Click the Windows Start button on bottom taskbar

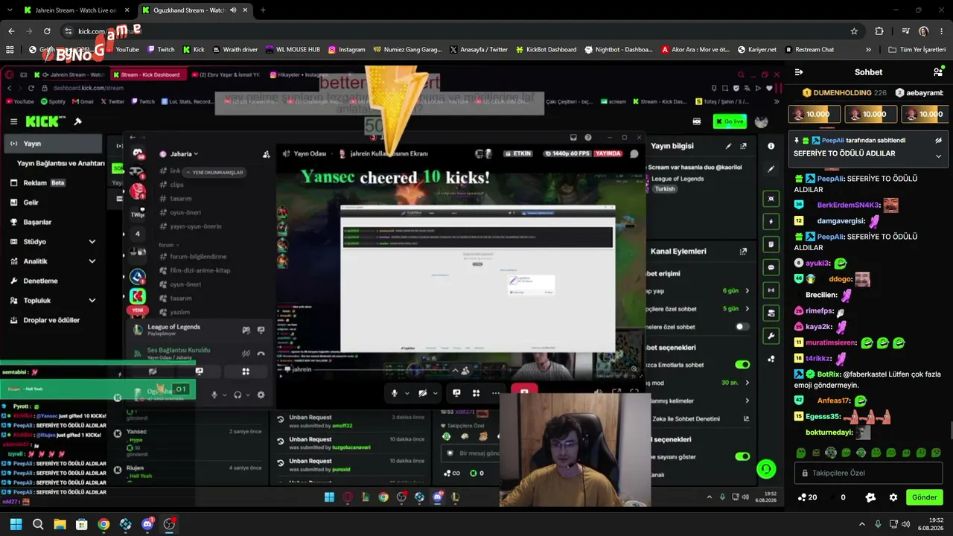[16, 524]
